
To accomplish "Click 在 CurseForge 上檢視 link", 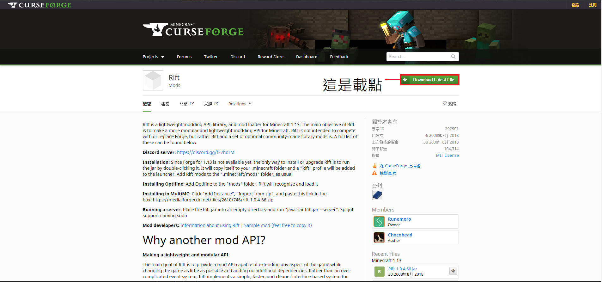I will [x=400, y=166].
